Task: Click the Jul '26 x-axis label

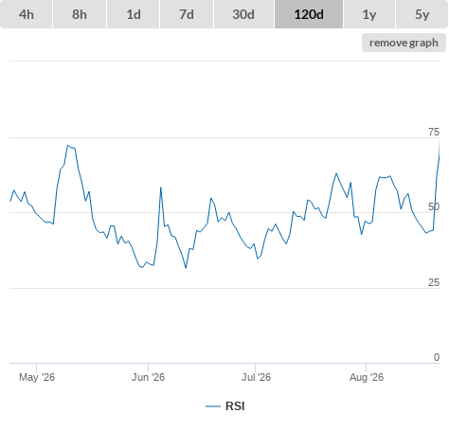Action: [x=256, y=377]
